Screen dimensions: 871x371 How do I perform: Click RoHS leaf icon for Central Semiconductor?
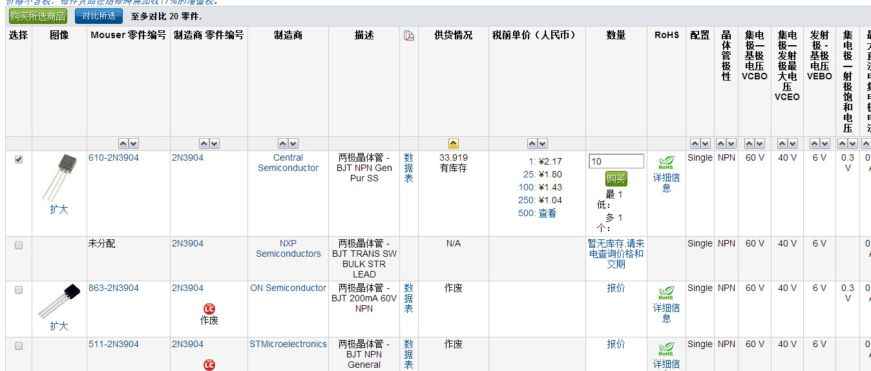coord(666,163)
